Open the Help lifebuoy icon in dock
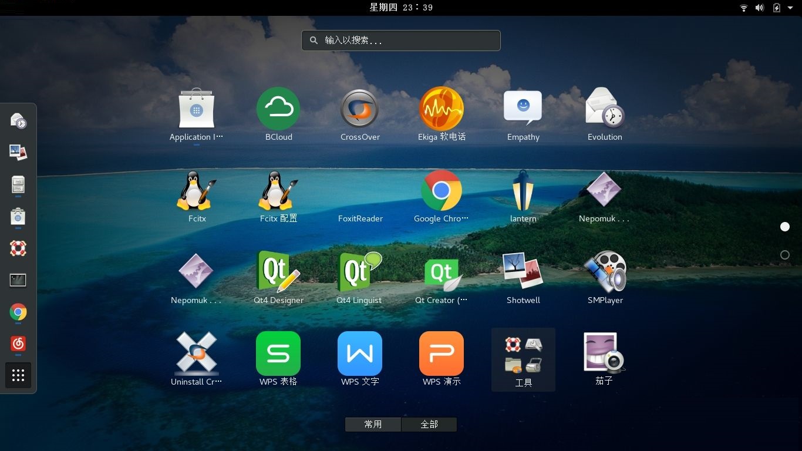 (x=18, y=248)
